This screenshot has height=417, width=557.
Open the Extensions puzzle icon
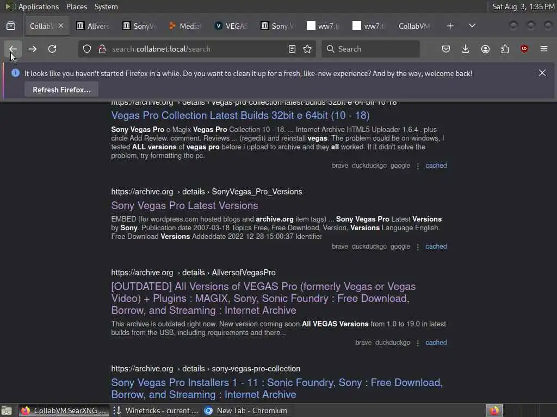(505, 49)
